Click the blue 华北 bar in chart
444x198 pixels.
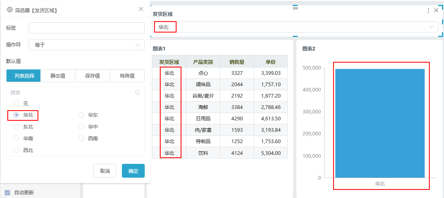pyautogui.click(x=380, y=123)
